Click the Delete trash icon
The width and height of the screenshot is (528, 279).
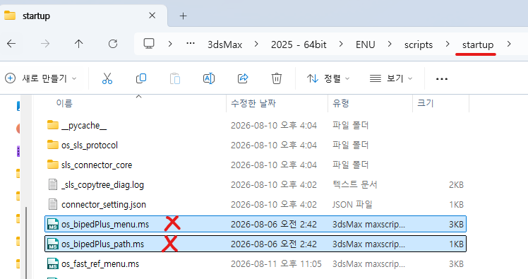pyautogui.click(x=277, y=78)
